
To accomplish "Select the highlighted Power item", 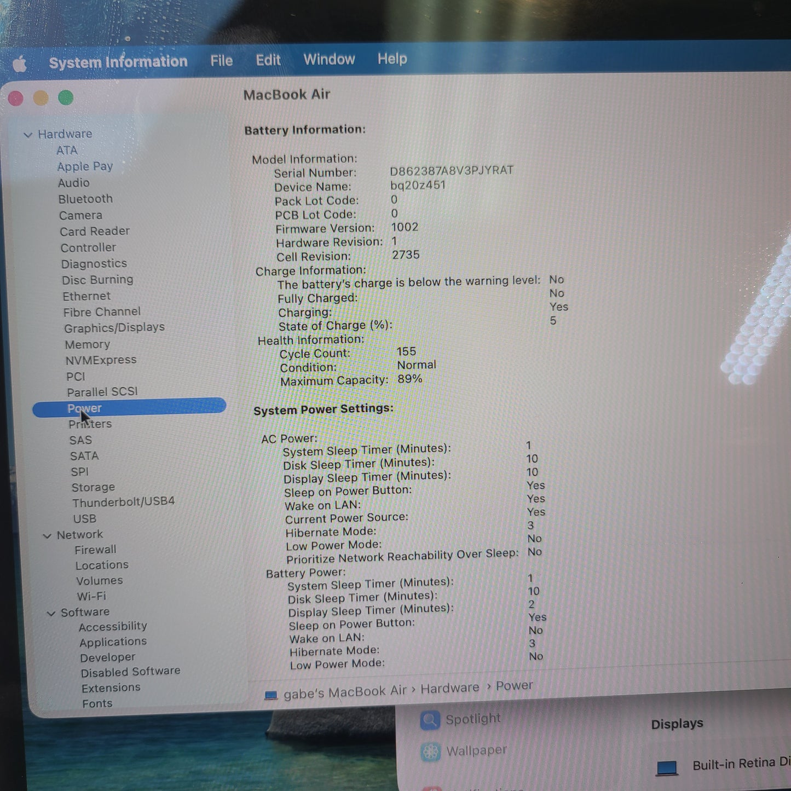I will tap(129, 408).
